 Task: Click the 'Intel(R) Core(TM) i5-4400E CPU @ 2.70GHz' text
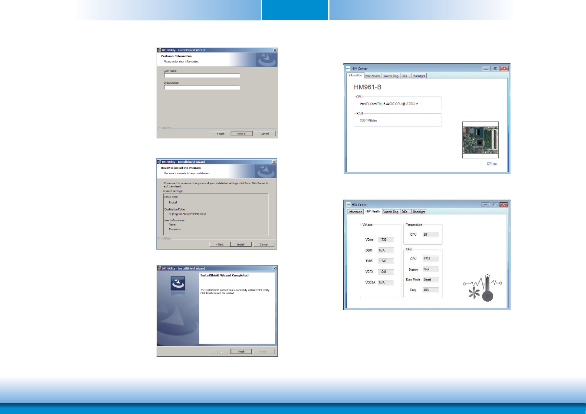click(389, 104)
